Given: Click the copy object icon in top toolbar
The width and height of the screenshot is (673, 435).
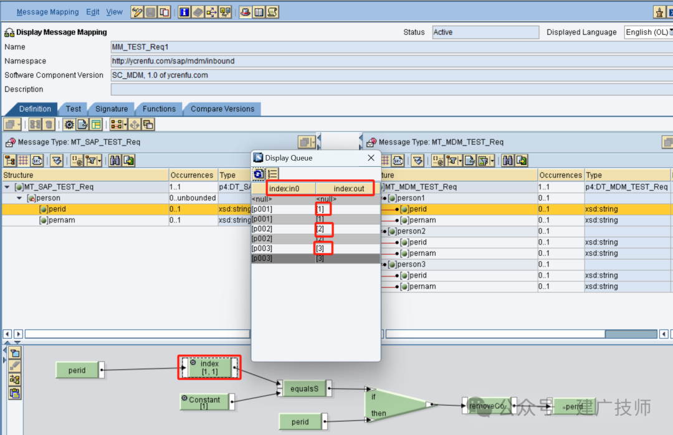Looking at the screenshot, I should [x=165, y=12].
